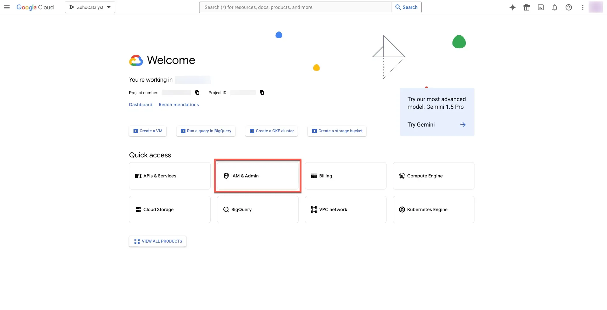Open IAM & Admin quick access card
Screen dimensions: 607x310
click(257, 176)
